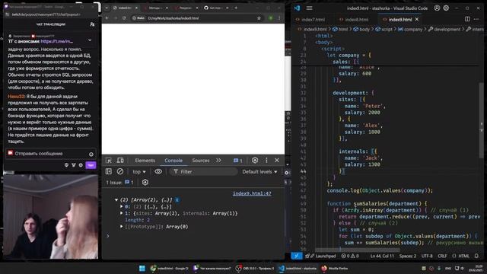Screen dimensions: 487x274
Task: Open the Windows Start menu
Action: 142,268
